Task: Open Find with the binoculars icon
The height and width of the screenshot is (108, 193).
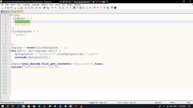Action: 44,8
